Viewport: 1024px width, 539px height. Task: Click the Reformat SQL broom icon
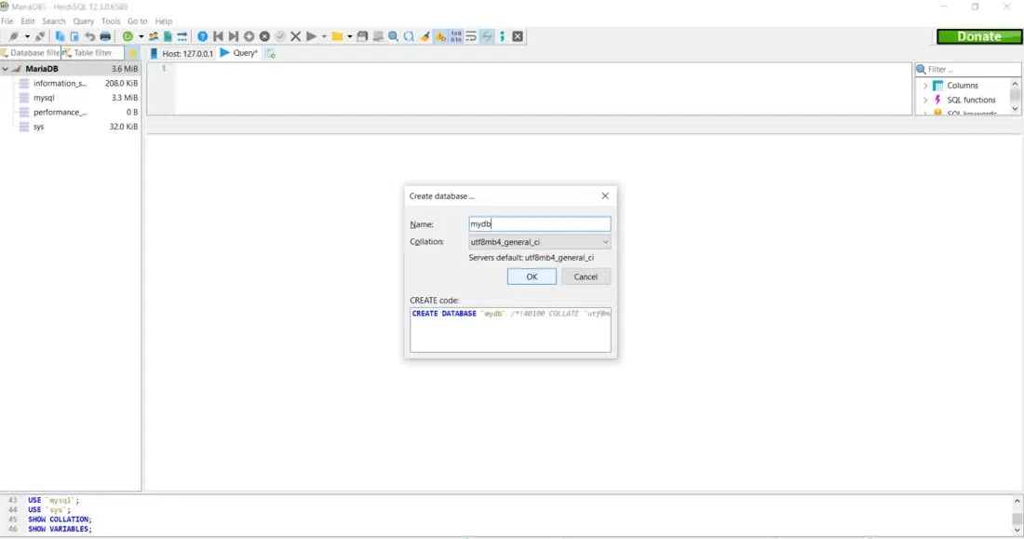pyautogui.click(x=424, y=36)
